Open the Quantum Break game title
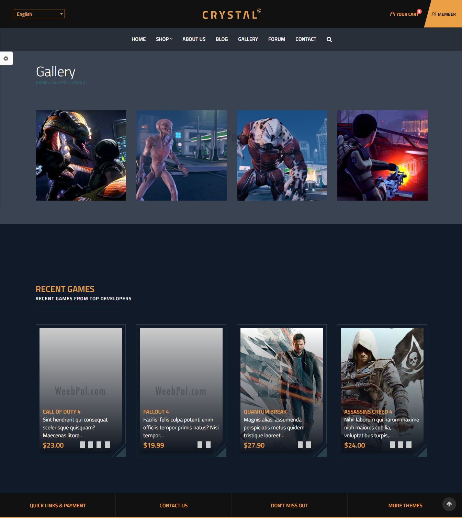 (x=265, y=412)
